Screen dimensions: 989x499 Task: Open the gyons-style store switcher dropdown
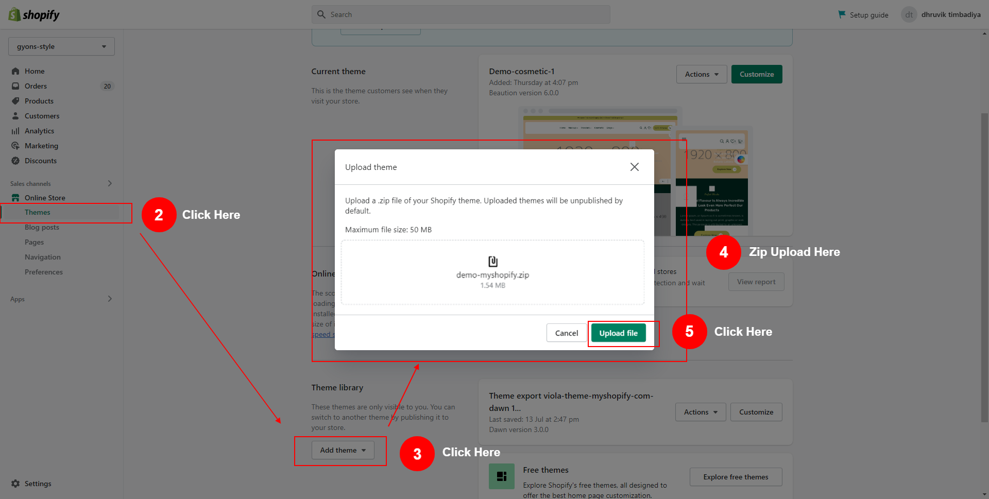[61, 46]
